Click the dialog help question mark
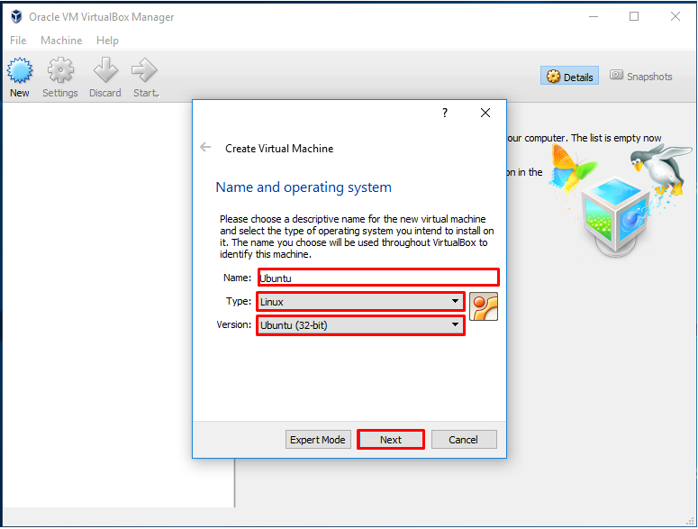 [445, 113]
